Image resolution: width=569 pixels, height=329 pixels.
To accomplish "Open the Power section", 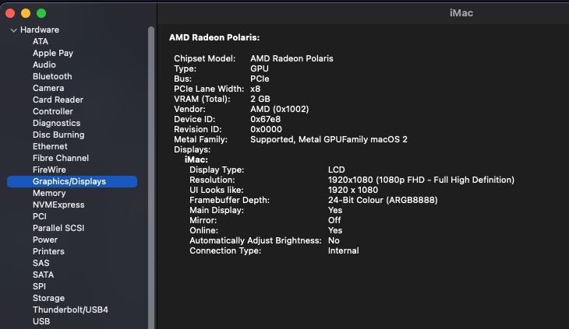I will pyautogui.click(x=45, y=240).
